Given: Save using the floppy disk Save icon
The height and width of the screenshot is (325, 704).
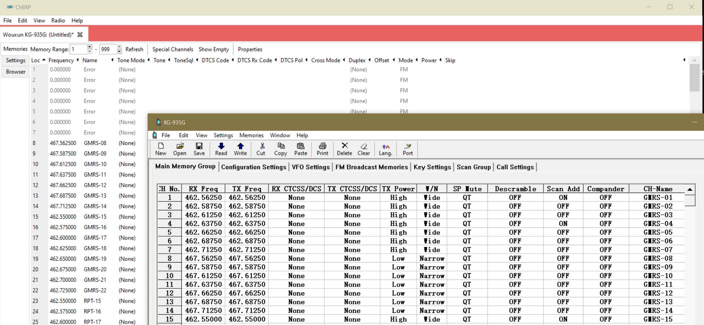Looking at the screenshot, I should [x=199, y=149].
